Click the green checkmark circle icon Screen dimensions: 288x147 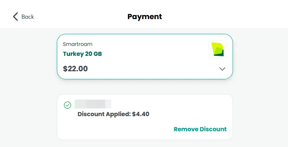68,105
